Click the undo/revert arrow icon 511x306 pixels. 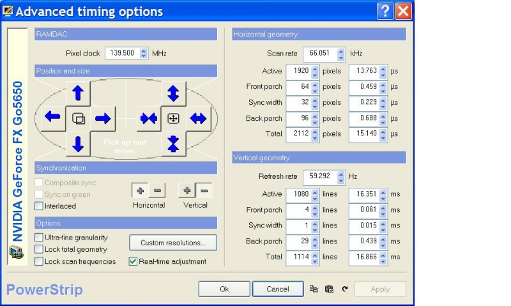pos(345,289)
